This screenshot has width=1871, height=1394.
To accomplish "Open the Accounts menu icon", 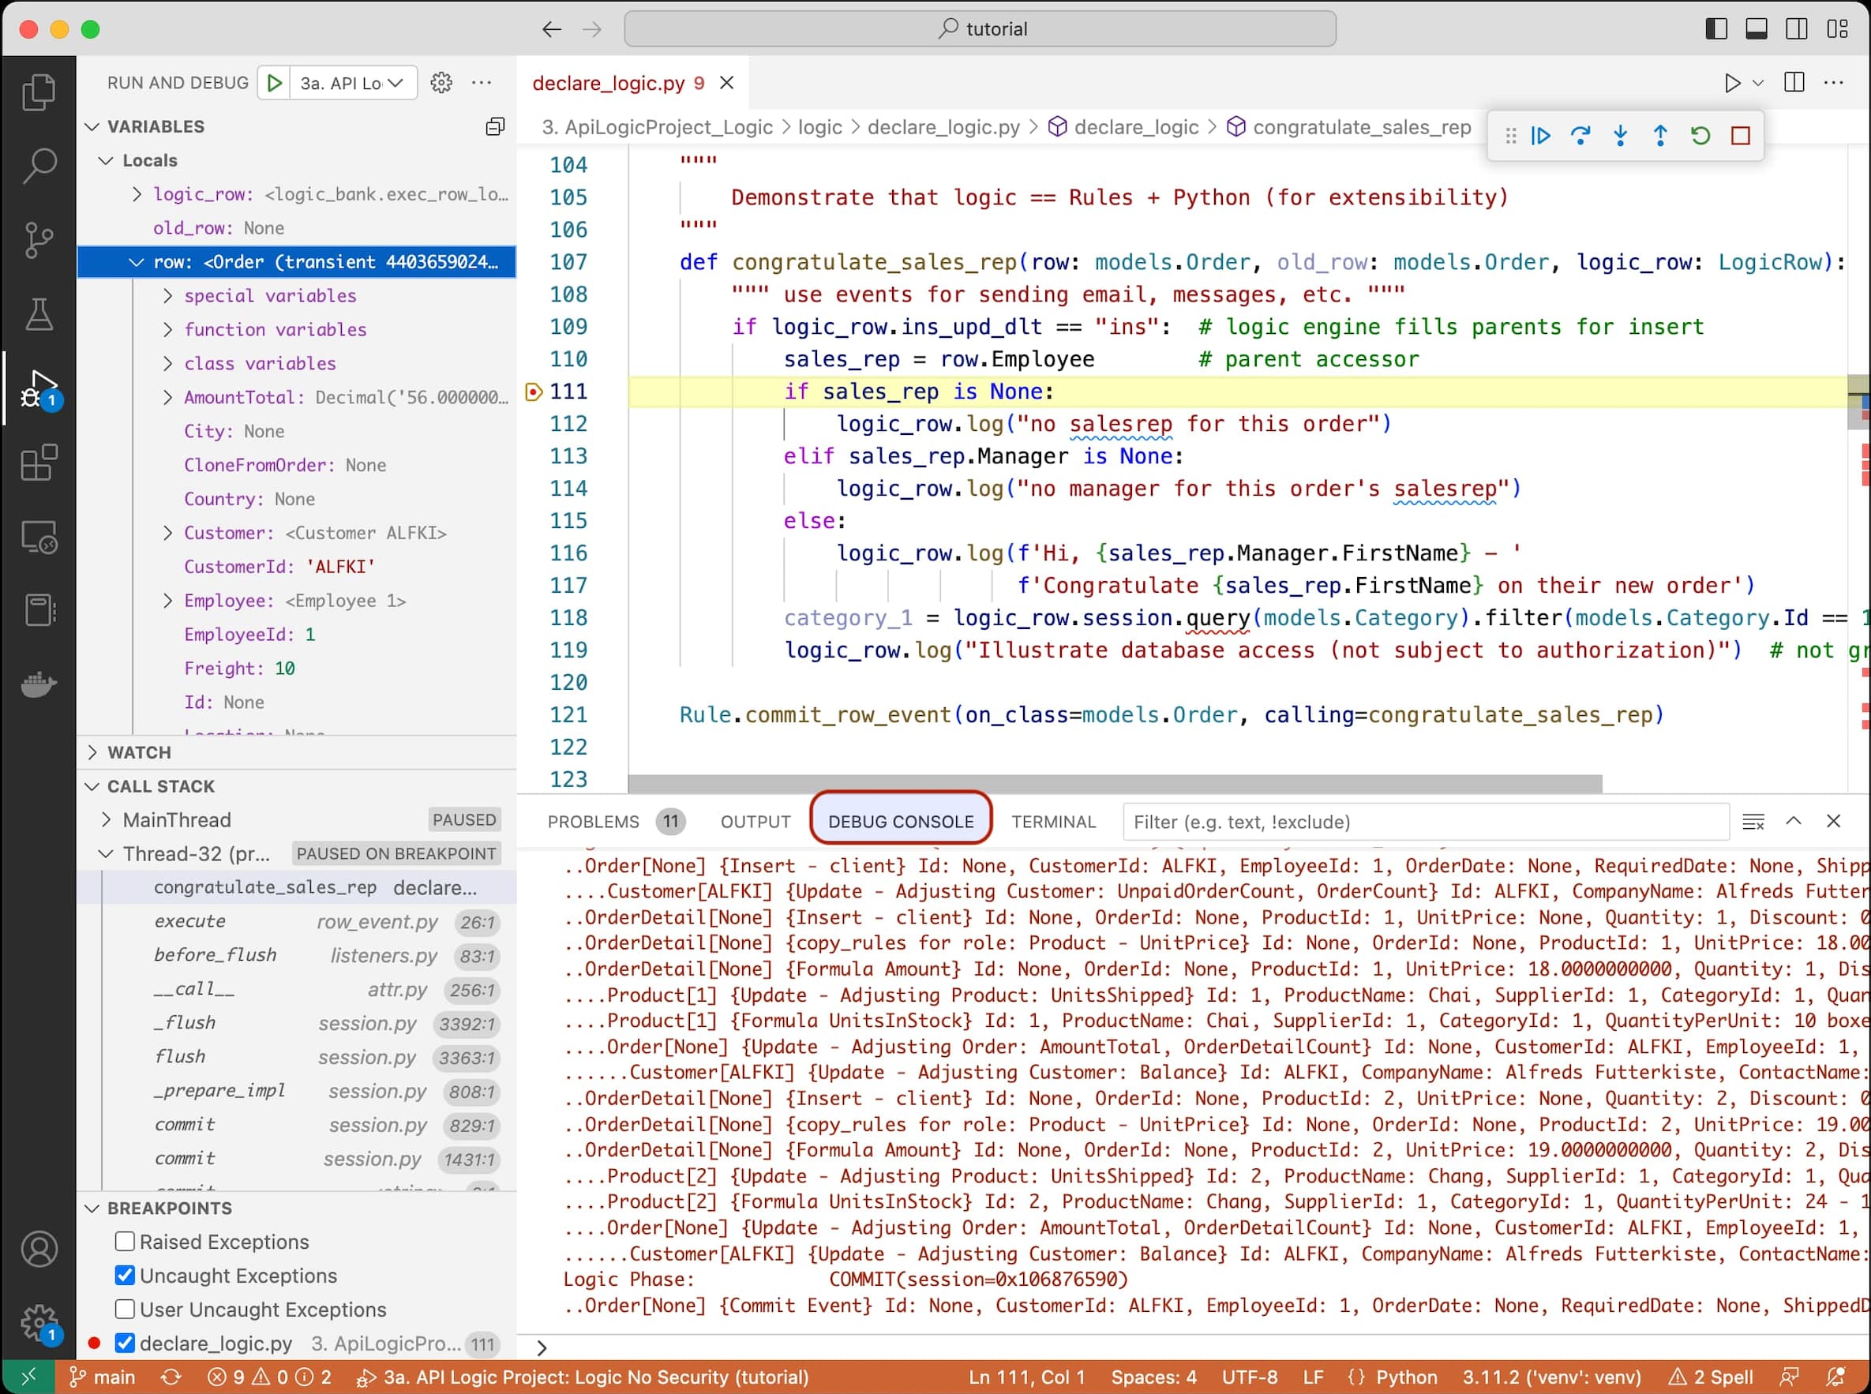I will (x=39, y=1249).
